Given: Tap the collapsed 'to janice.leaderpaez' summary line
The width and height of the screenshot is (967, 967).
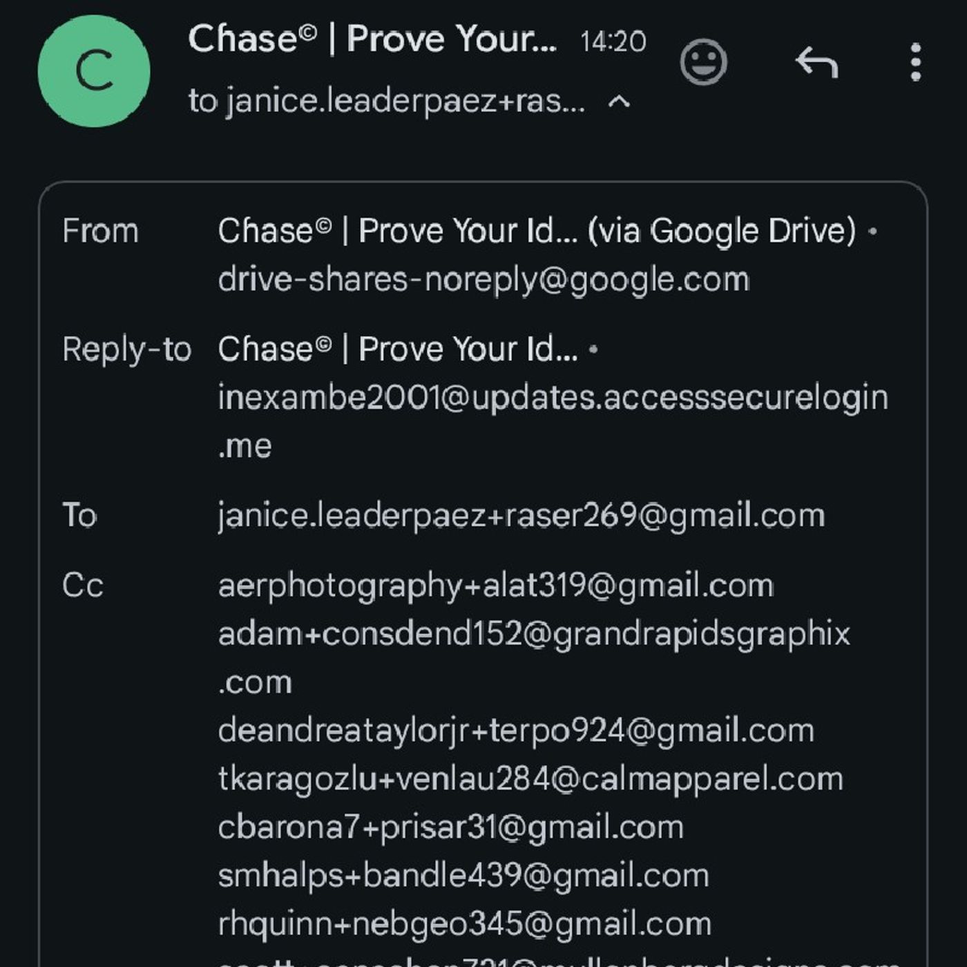Looking at the screenshot, I should pos(387,102).
